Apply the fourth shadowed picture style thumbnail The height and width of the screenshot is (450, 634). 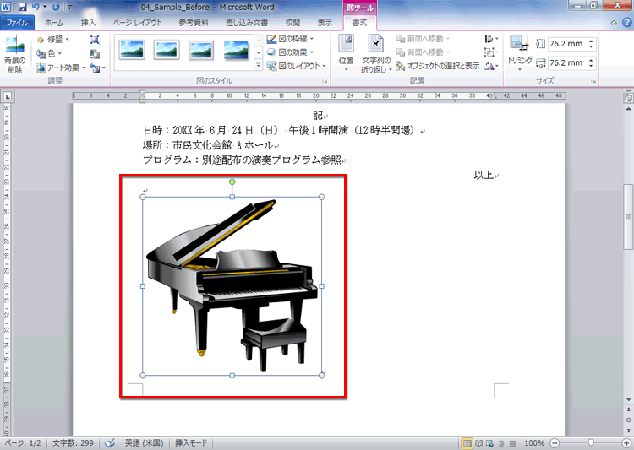point(236,51)
